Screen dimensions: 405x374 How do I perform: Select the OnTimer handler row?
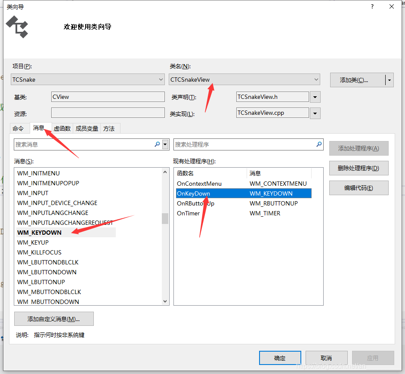(x=244, y=213)
